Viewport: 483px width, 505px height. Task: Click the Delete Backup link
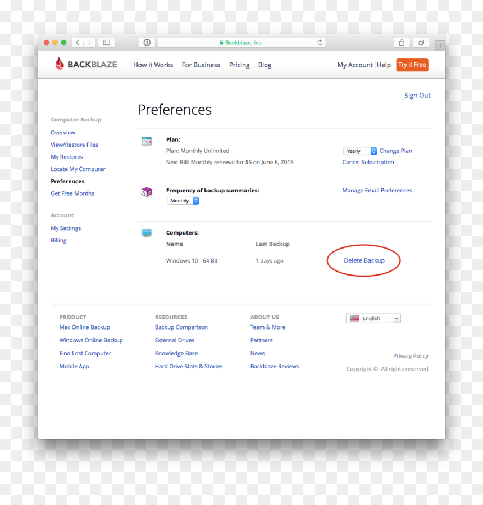(364, 260)
